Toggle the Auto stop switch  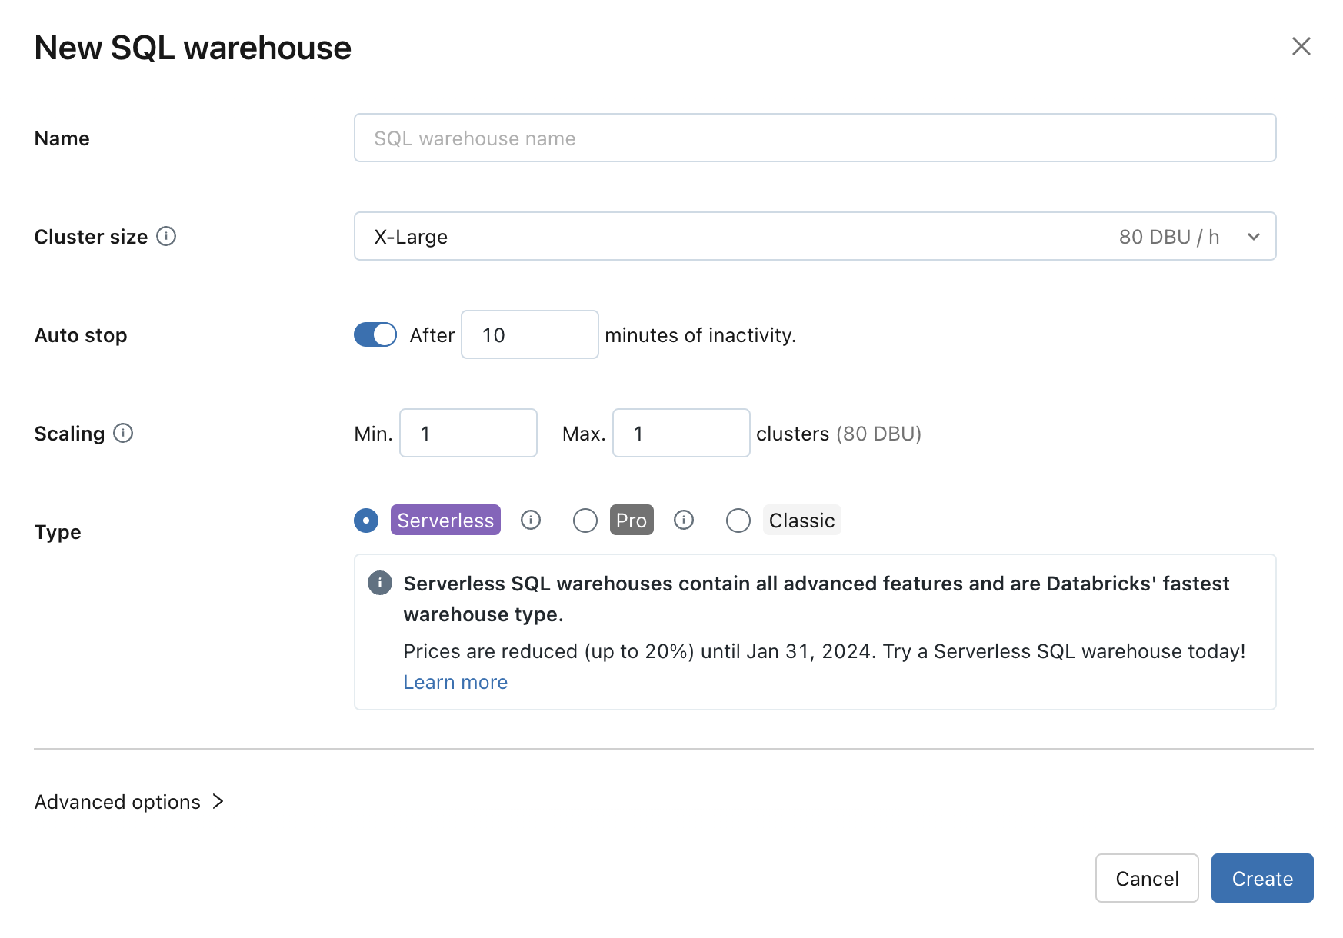pyautogui.click(x=375, y=334)
